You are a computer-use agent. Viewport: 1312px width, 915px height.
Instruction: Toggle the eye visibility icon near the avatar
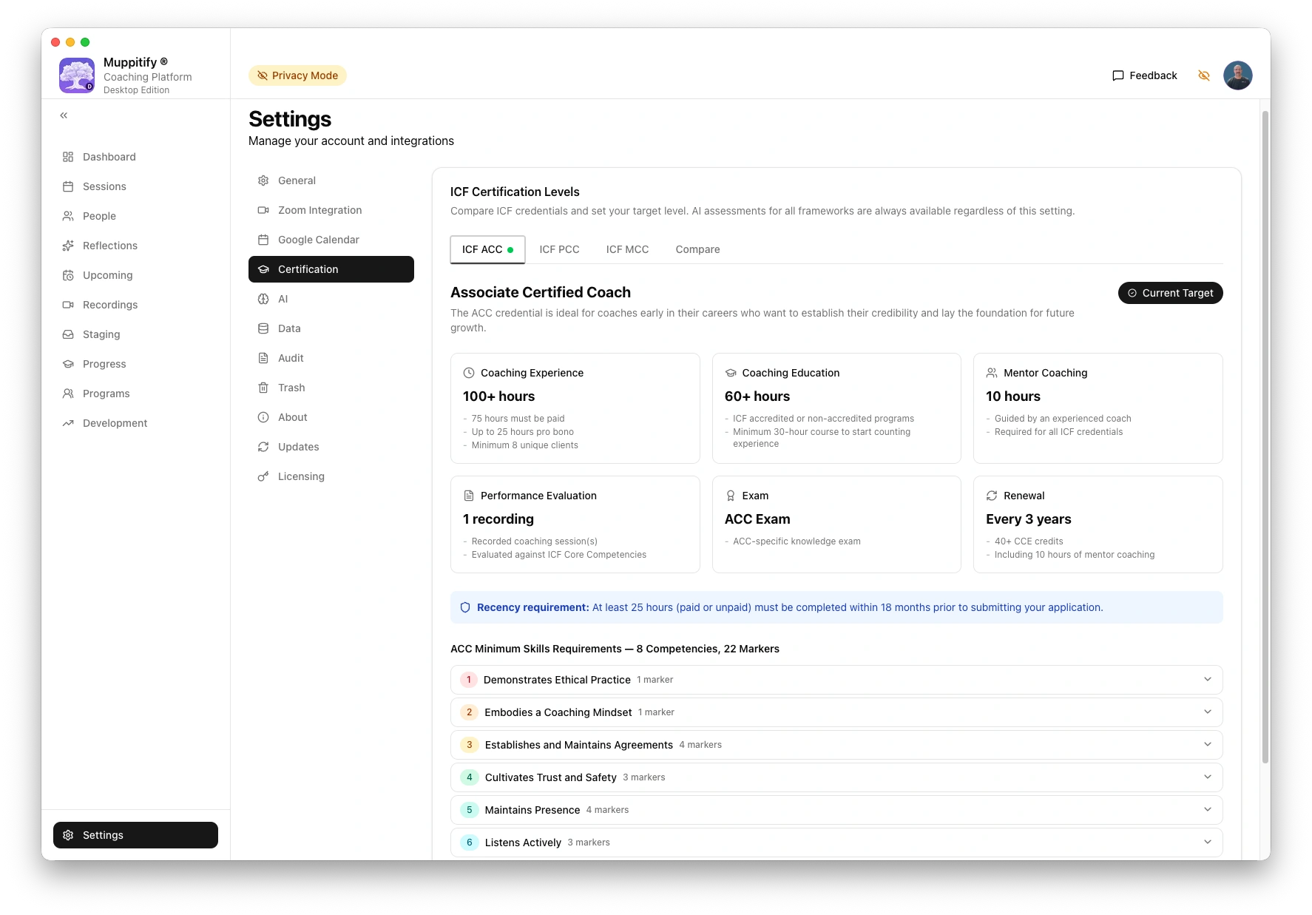tap(1203, 75)
